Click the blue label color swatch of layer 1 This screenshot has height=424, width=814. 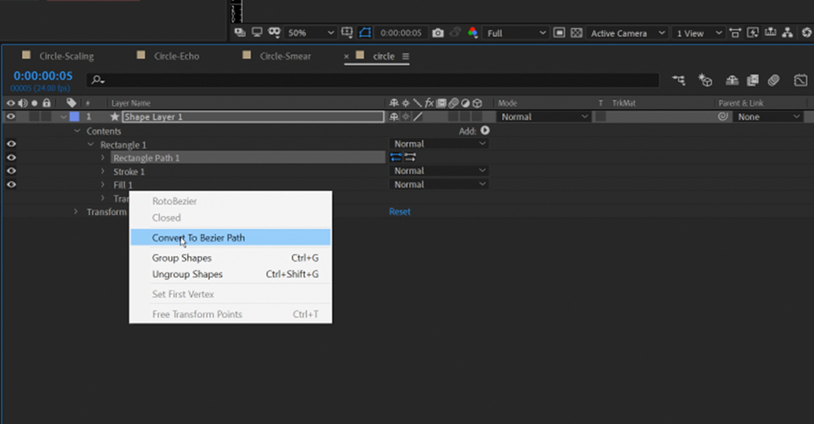tap(75, 116)
